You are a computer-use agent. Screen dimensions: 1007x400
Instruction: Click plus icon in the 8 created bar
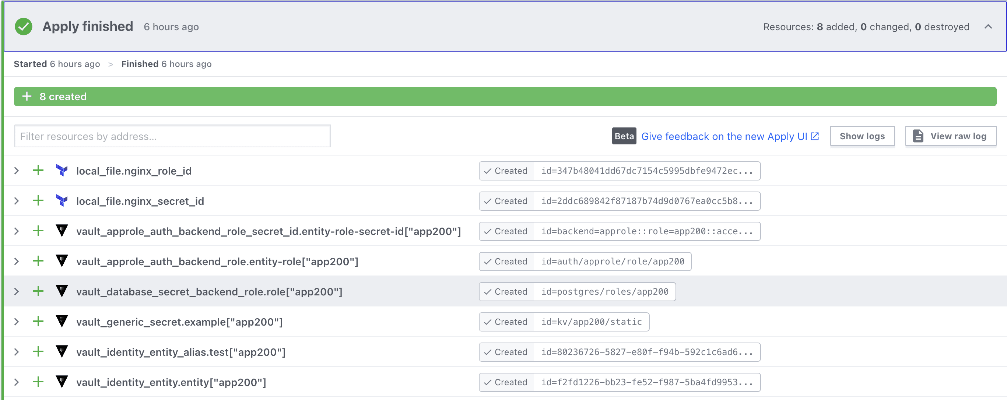coord(27,96)
